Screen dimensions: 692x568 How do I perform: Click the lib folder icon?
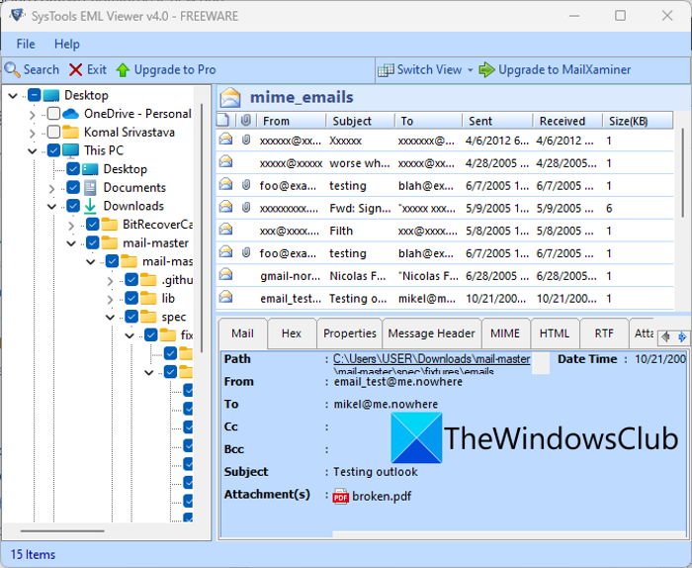point(148,298)
